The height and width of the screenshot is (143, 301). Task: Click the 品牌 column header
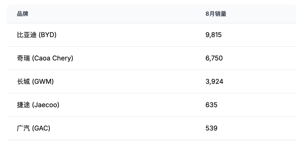23,14
